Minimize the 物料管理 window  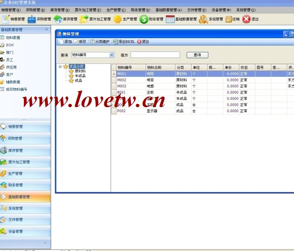point(286,34)
